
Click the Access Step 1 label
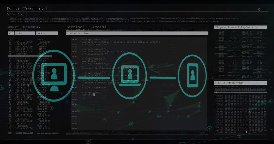click(x=17, y=14)
